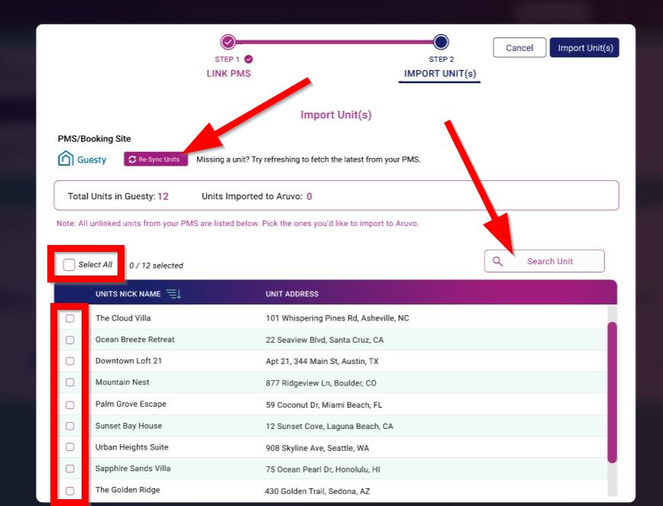Click into the Search Unit field
This screenshot has width=663, height=506.
pyautogui.click(x=544, y=261)
